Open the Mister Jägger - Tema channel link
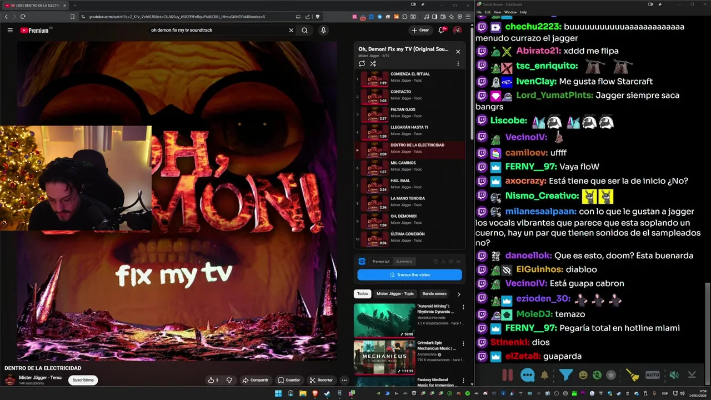This screenshot has height=400, width=711. (40, 378)
